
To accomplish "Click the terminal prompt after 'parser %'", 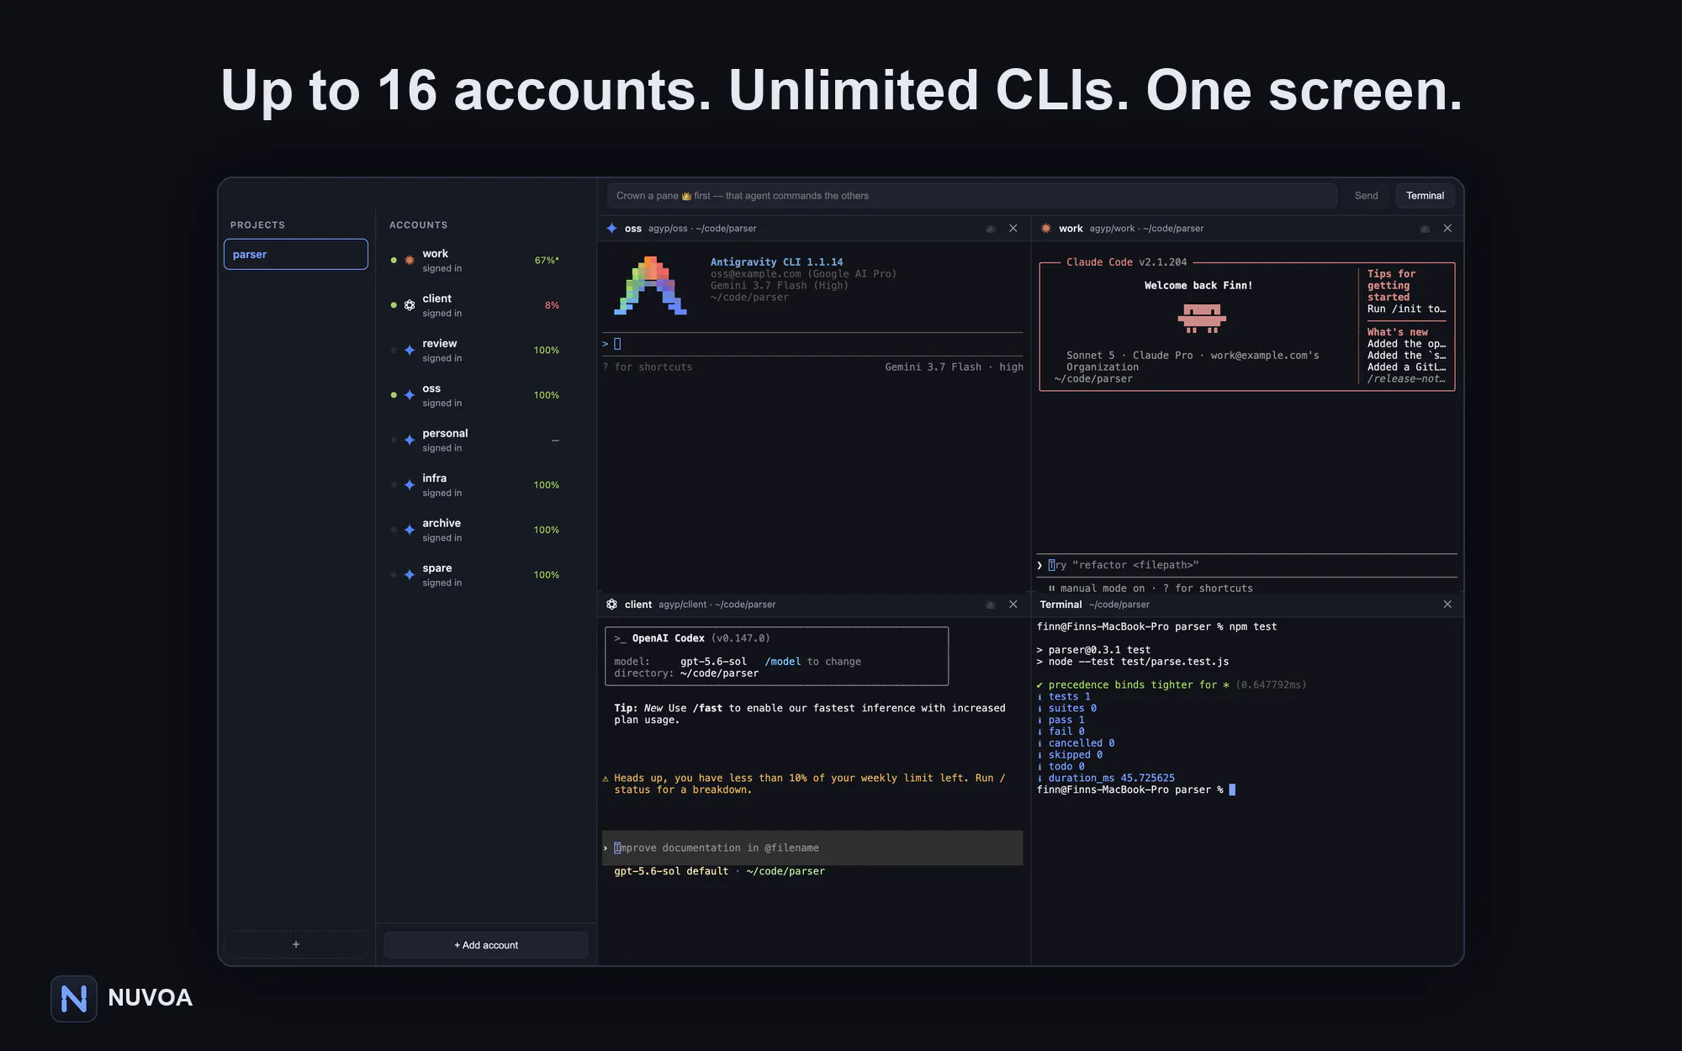I will [x=1232, y=790].
